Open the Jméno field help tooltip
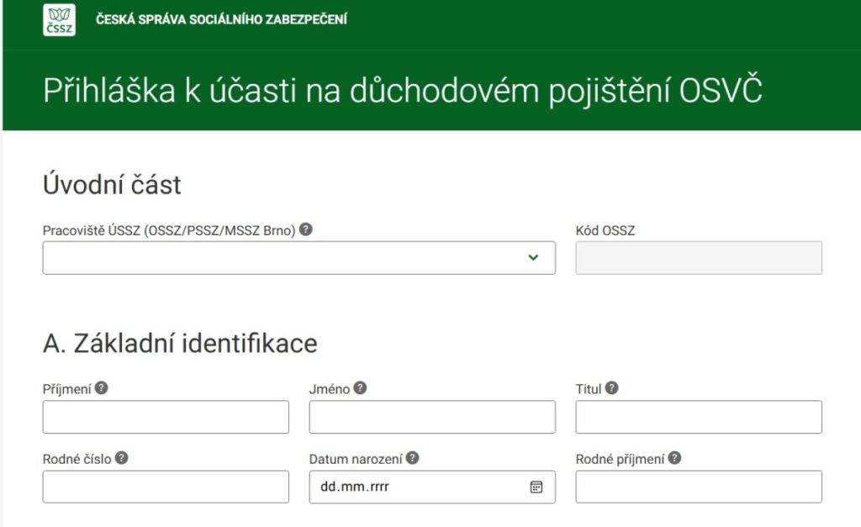 coord(360,388)
